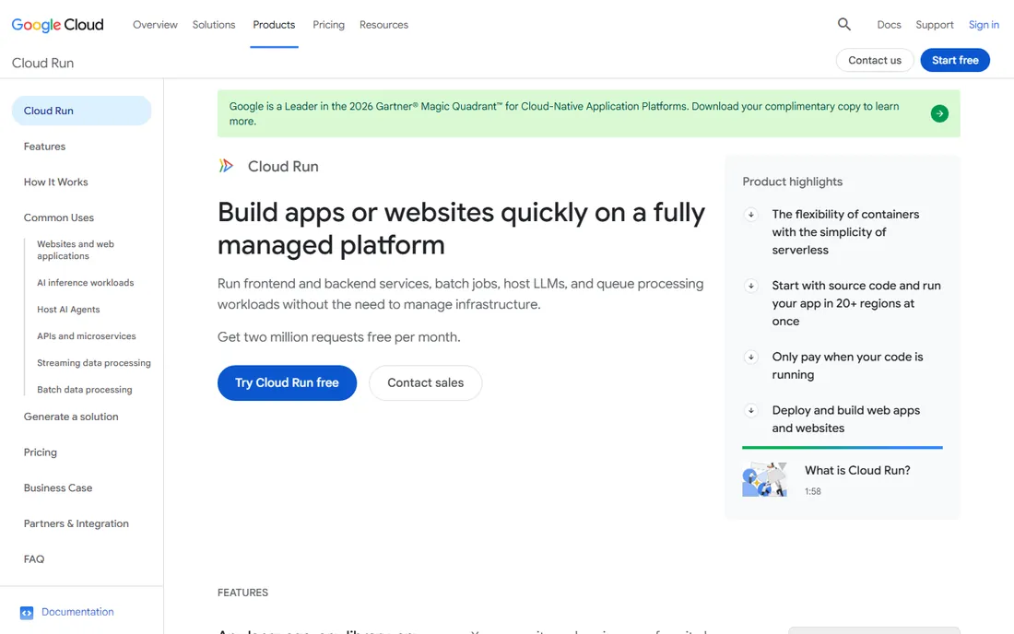Jump to Partners & Integration in sidebar
The width and height of the screenshot is (1014, 634).
tap(77, 523)
